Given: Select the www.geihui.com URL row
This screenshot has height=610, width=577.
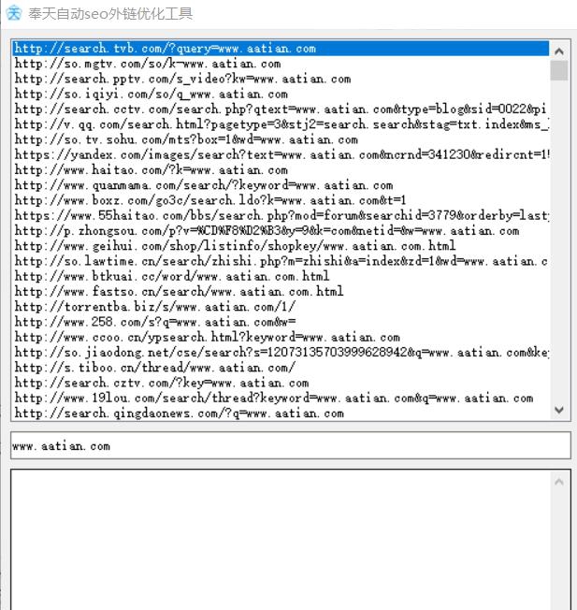Looking at the screenshot, I should (281, 246).
